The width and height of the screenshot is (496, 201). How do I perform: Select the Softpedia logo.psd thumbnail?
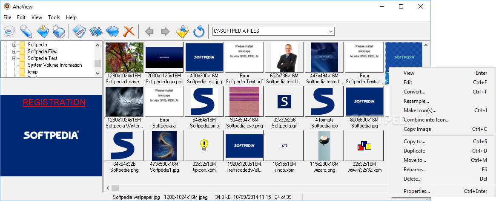(164, 58)
